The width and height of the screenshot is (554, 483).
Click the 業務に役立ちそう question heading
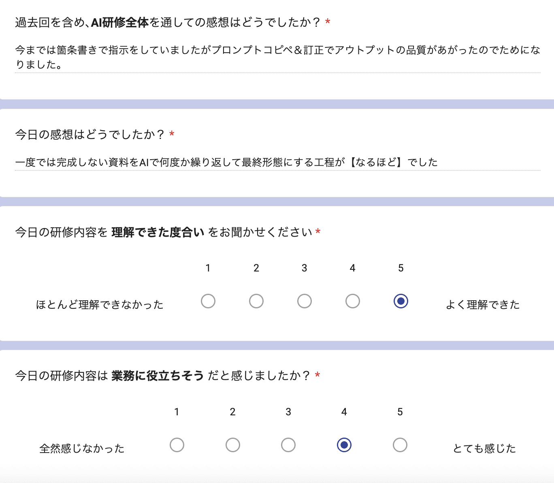166,376
